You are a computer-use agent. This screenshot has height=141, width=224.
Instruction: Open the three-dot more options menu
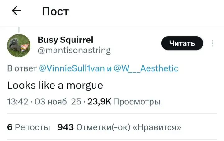212,43
